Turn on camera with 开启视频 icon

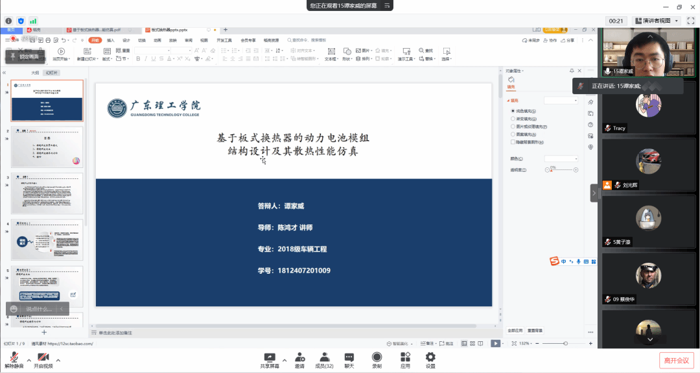click(x=43, y=357)
